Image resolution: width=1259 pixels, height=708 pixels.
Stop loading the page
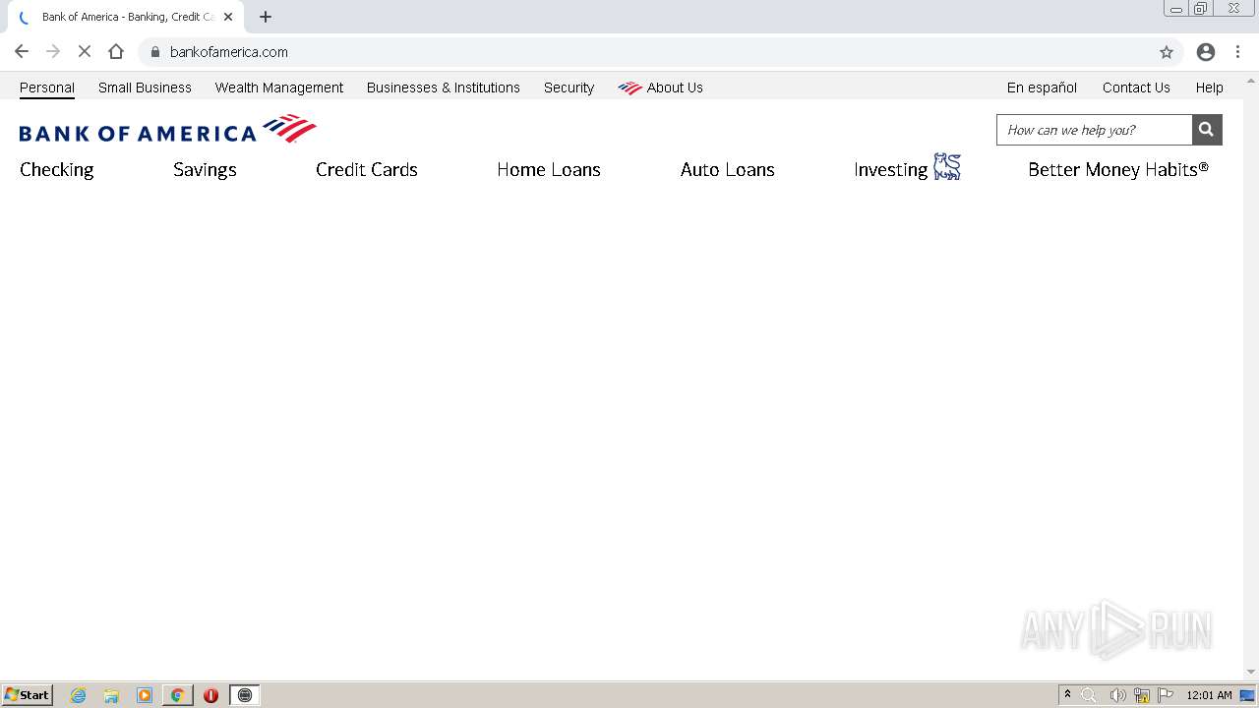85,52
